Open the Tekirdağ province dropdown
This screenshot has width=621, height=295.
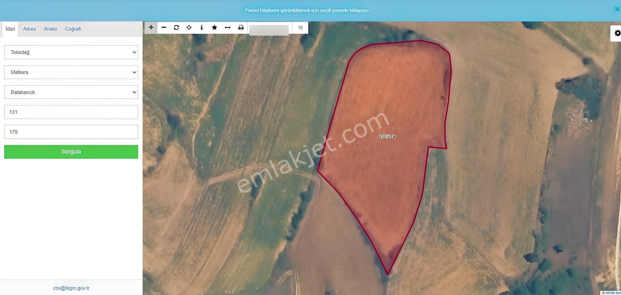coord(71,52)
